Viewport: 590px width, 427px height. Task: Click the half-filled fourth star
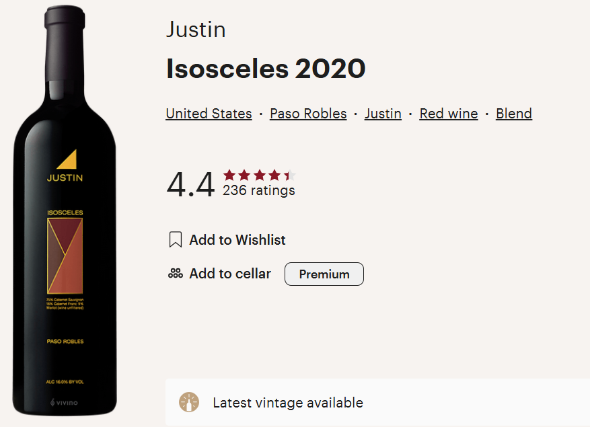[x=274, y=173]
